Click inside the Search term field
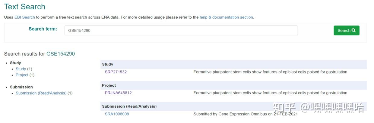Screen dimensions: 374x123 tap(181, 31)
